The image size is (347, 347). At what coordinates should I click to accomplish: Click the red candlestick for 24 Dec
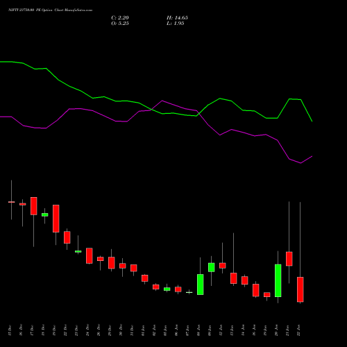coord(90,256)
